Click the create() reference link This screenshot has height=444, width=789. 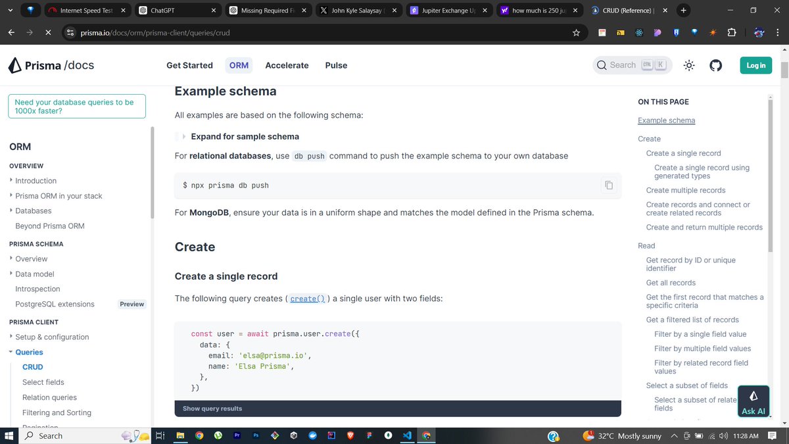point(308,299)
